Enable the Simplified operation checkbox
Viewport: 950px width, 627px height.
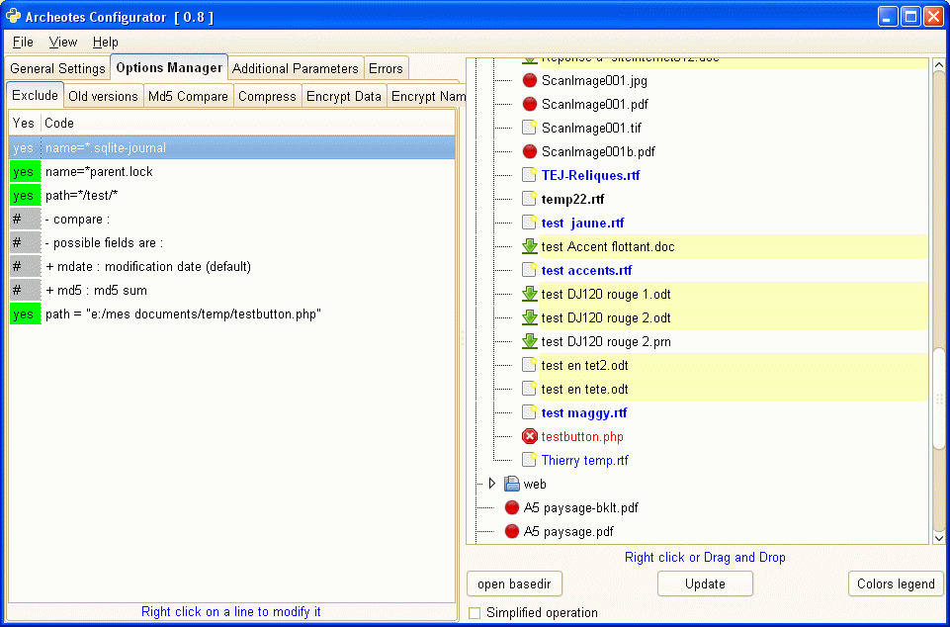point(475,613)
